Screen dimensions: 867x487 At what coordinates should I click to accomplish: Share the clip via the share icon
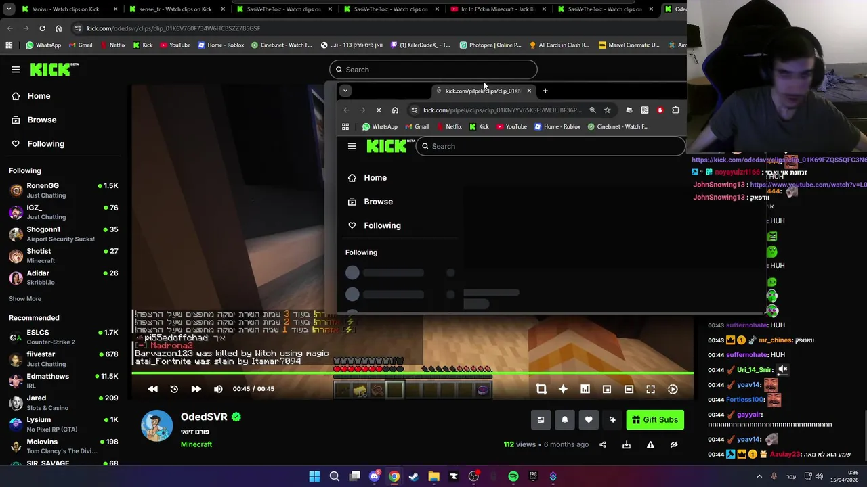tap(603, 444)
